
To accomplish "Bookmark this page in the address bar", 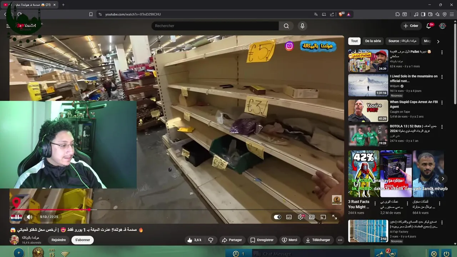I will [x=91, y=14].
